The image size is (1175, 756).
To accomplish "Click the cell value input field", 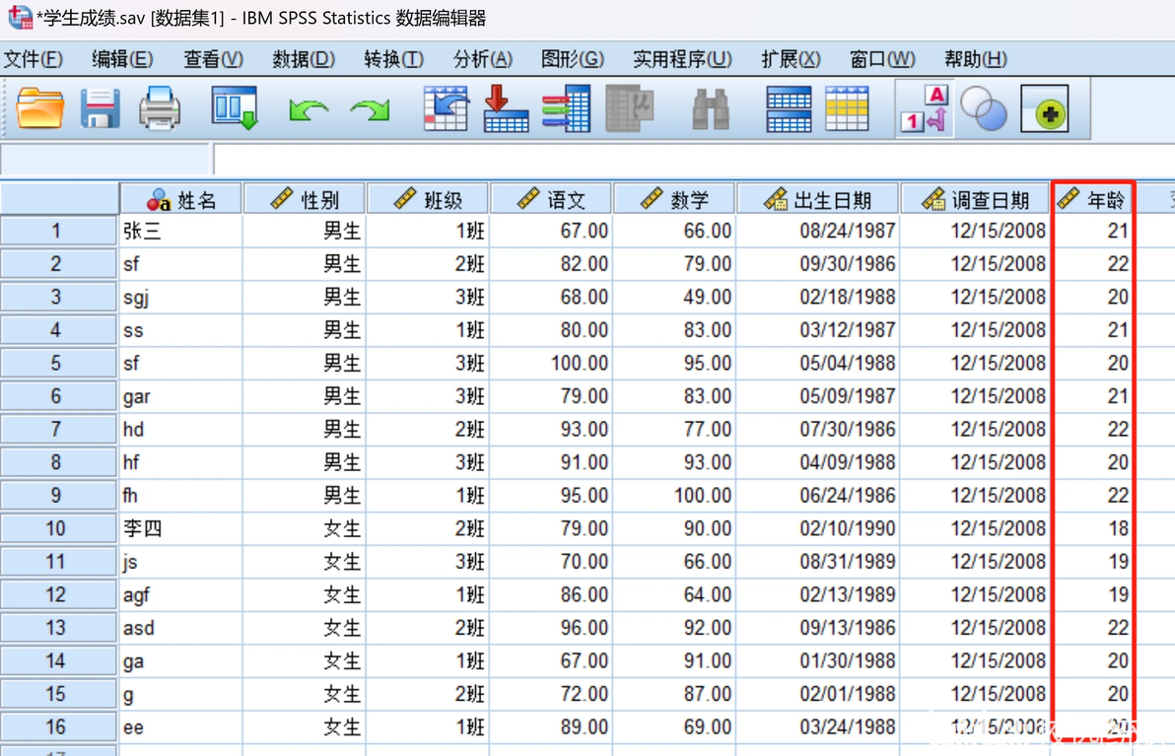I will pyautogui.click(x=694, y=160).
